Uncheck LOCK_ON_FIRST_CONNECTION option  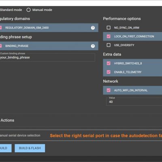[109, 36]
